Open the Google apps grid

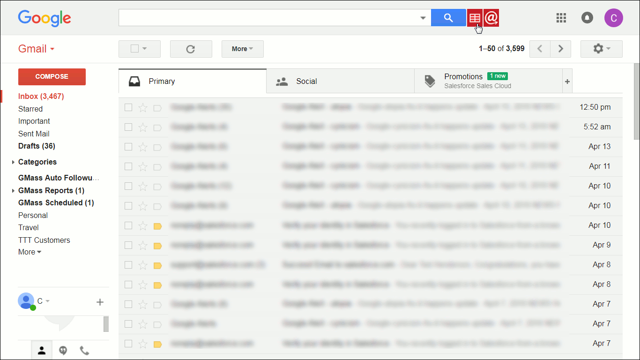click(x=561, y=18)
